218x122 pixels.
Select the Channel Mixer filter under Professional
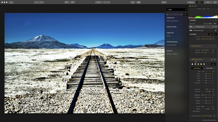click(x=171, y=45)
